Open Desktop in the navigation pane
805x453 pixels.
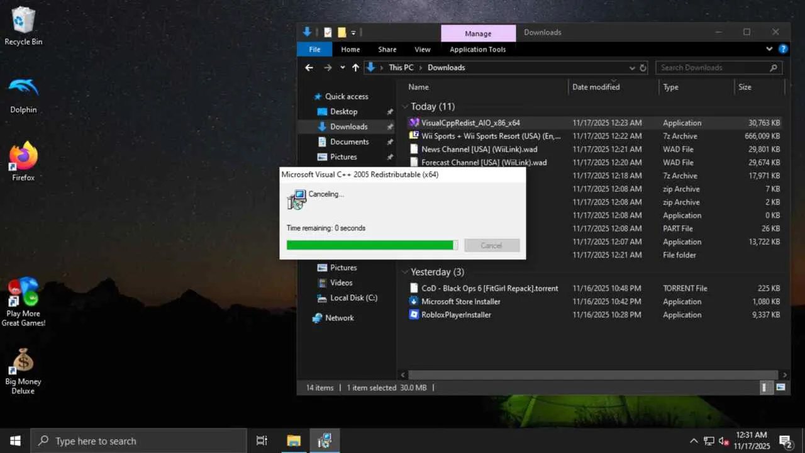pos(343,111)
